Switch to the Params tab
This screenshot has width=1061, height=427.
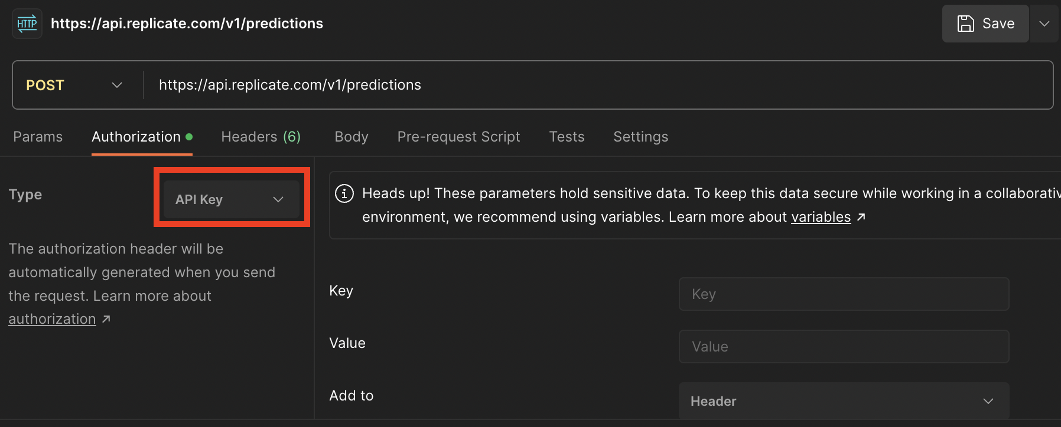pyautogui.click(x=38, y=137)
